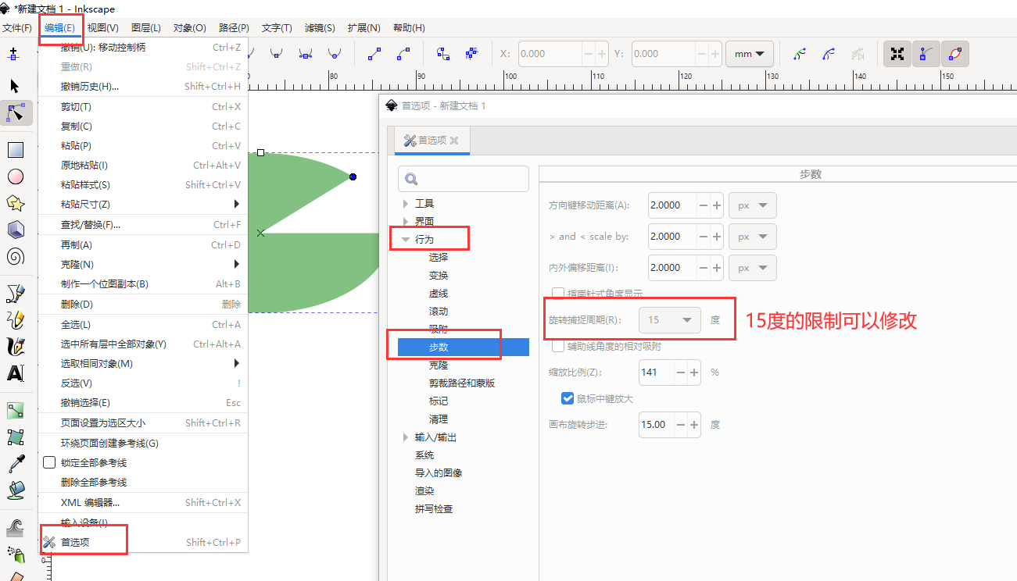Click the preferences search field
This screenshot has height=581, width=1017.
[464, 179]
